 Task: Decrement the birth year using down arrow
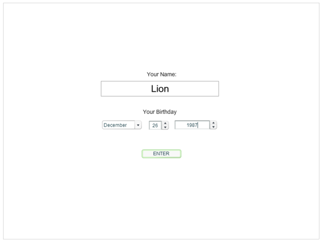(x=214, y=127)
